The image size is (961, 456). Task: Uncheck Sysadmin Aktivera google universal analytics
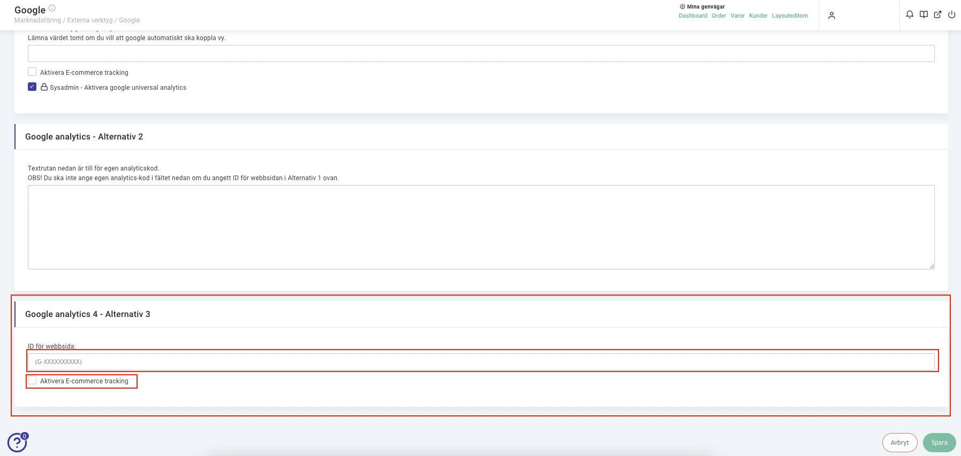pyautogui.click(x=32, y=87)
